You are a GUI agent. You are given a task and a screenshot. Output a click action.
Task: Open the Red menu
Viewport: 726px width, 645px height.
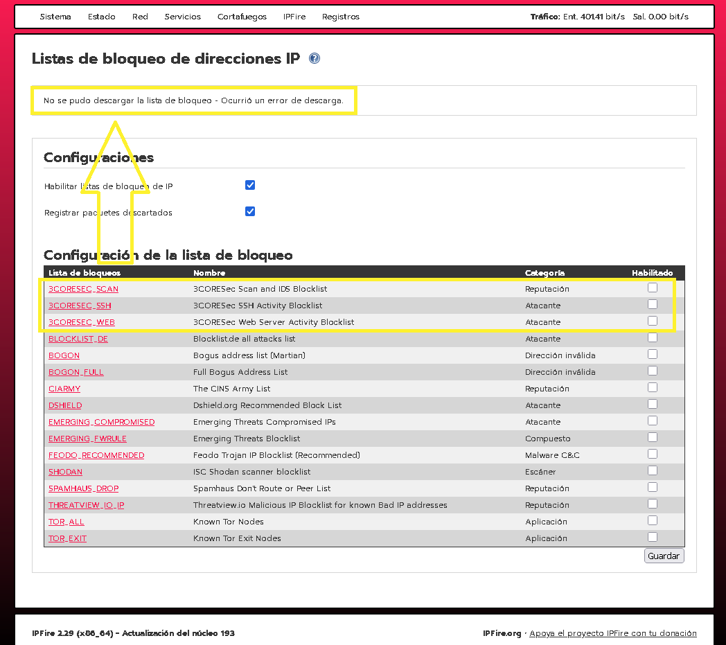pyautogui.click(x=140, y=17)
